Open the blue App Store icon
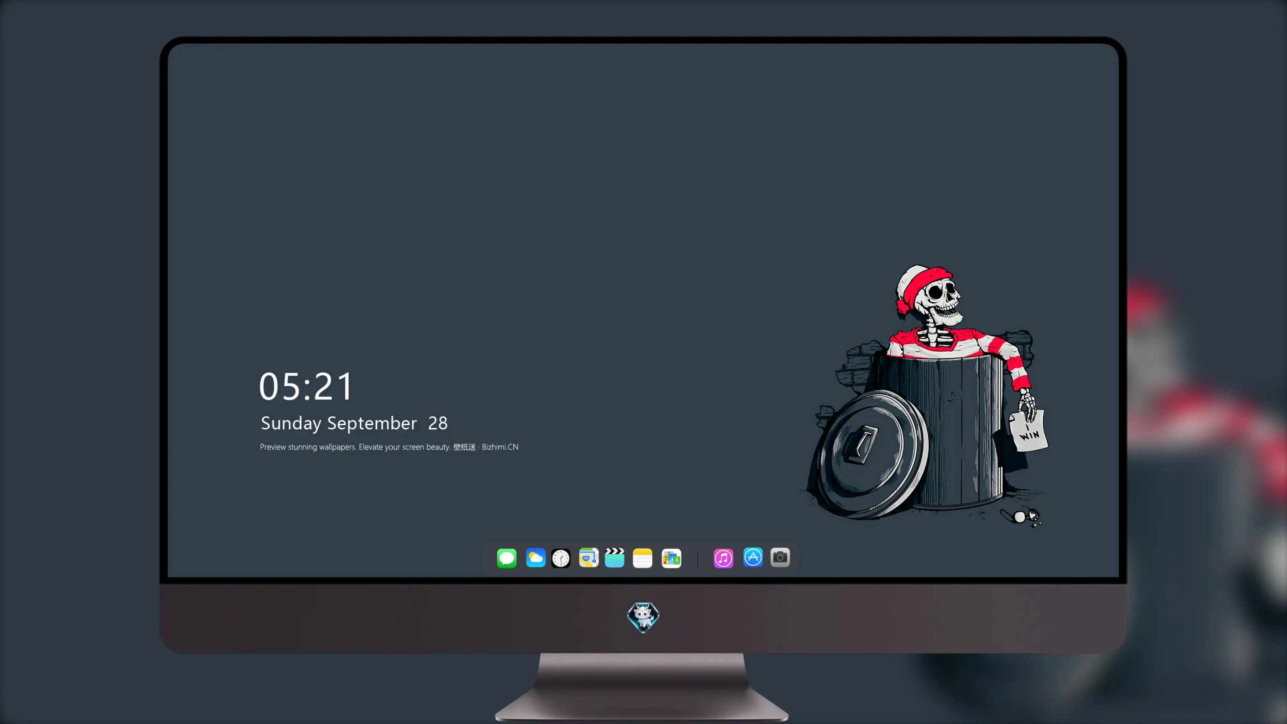1287x724 pixels. click(753, 557)
